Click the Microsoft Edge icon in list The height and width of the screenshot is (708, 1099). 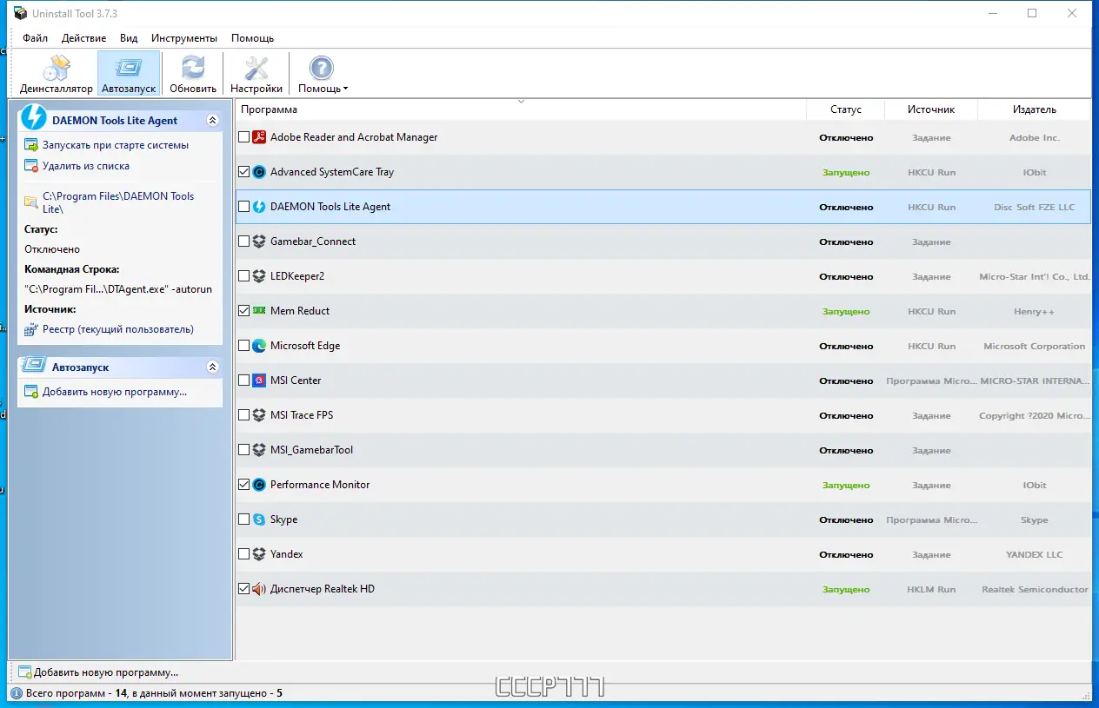pyautogui.click(x=259, y=346)
